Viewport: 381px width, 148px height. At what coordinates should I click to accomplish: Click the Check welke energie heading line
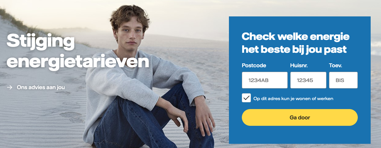click(295, 37)
